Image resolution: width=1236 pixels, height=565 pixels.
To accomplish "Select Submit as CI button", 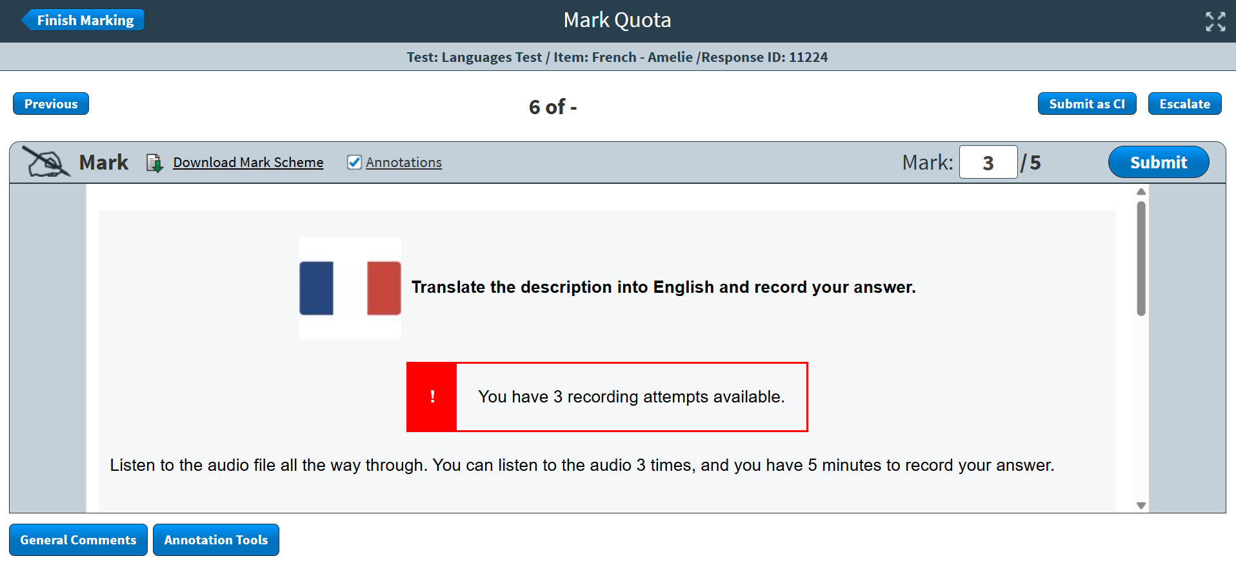I will pos(1086,104).
